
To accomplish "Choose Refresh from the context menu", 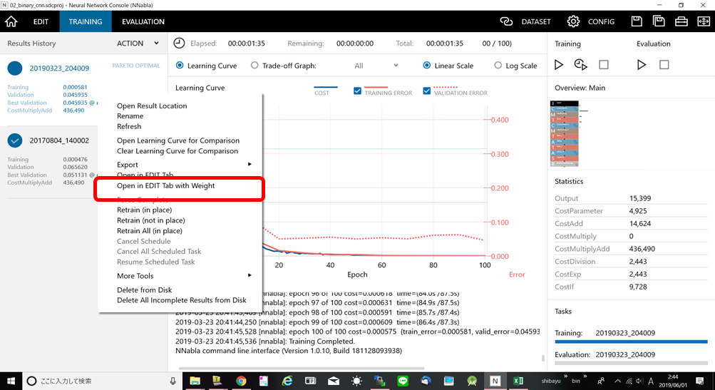I will (x=129, y=126).
